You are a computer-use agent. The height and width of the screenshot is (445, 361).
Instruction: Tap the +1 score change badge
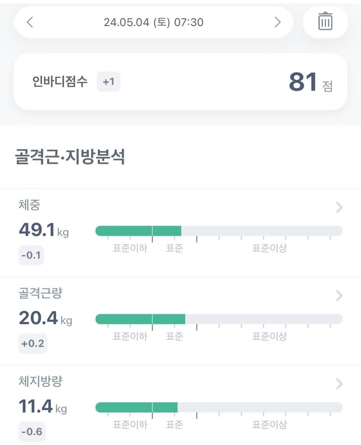(108, 82)
